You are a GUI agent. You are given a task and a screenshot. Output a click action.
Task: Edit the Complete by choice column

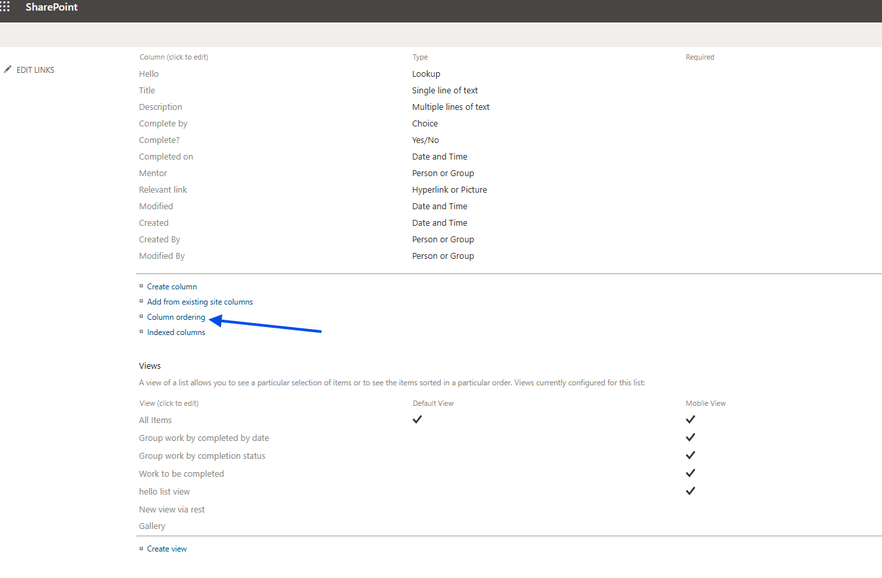163,124
